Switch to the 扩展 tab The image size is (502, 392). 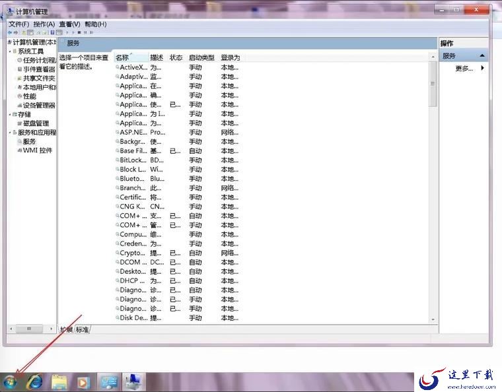click(x=67, y=329)
